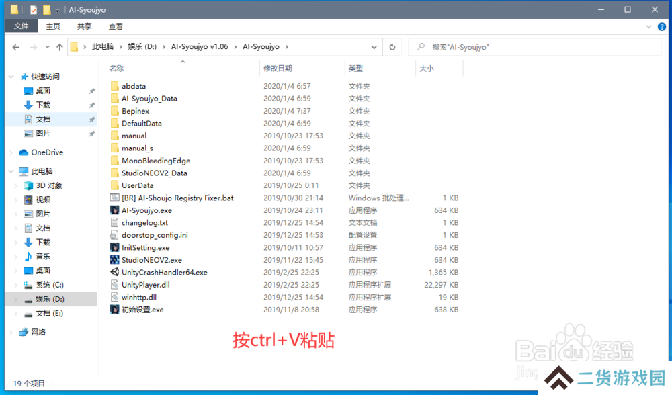The height and width of the screenshot is (395, 672).
Task: Select the manual_s folder name
Action: point(137,148)
